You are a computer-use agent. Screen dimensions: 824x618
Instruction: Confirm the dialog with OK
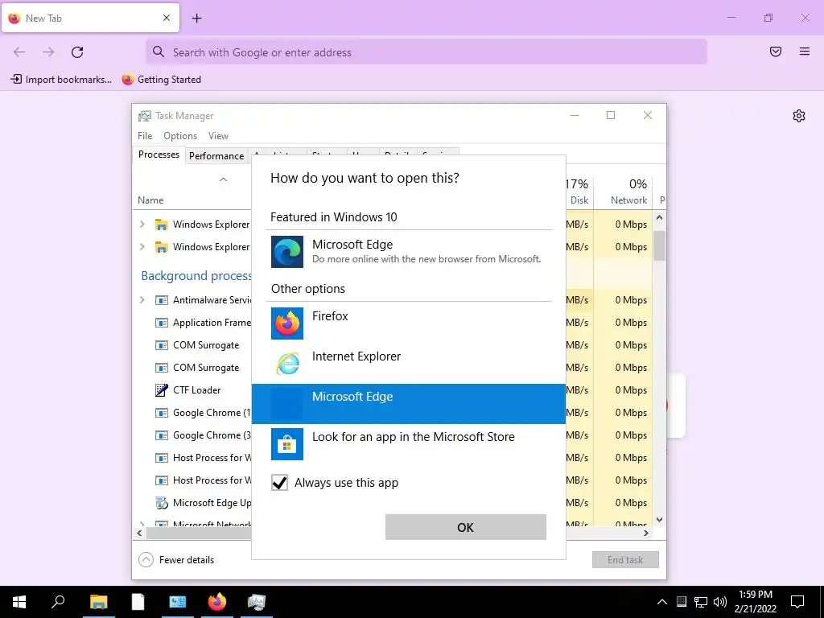466,527
